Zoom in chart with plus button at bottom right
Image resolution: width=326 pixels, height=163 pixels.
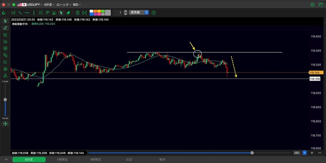pos(312,153)
